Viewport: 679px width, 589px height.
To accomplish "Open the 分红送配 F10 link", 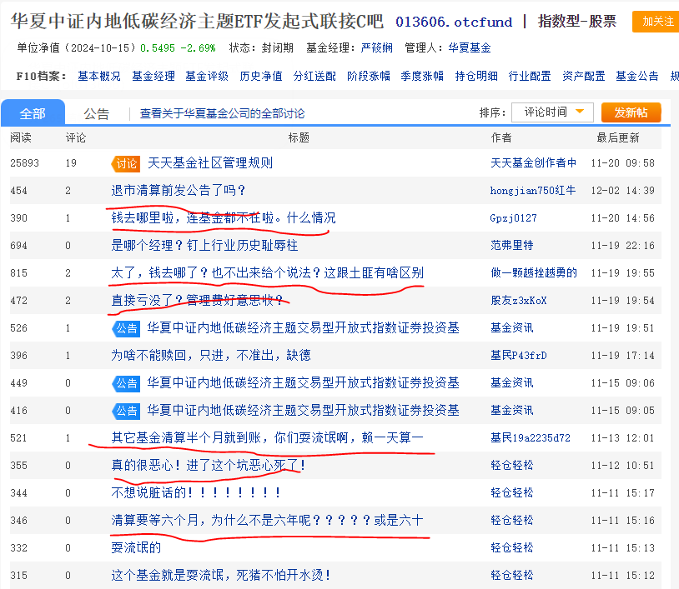I will pos(314,76).
